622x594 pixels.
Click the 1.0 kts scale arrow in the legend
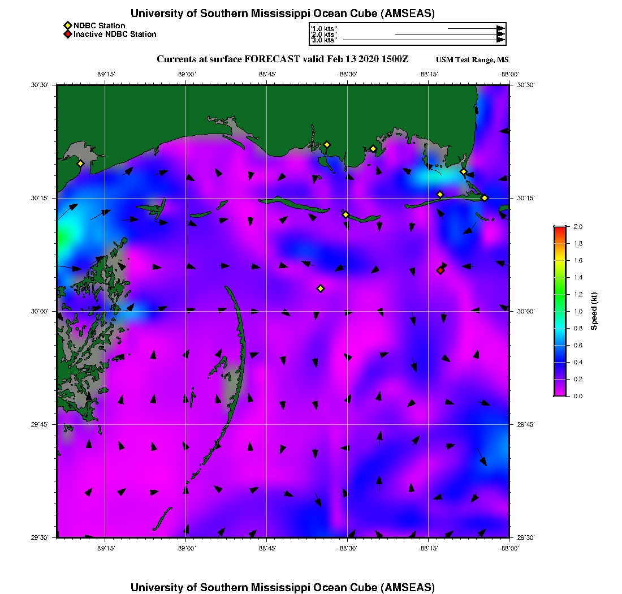point(475,28)
